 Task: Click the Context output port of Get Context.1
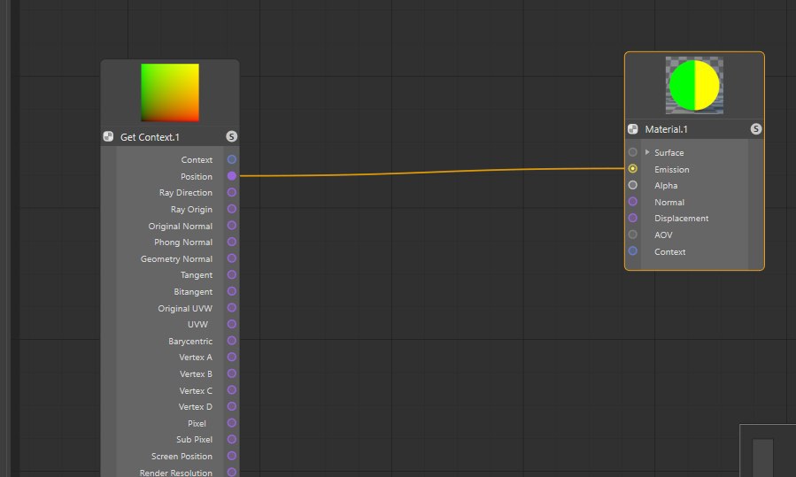(231, 159)
